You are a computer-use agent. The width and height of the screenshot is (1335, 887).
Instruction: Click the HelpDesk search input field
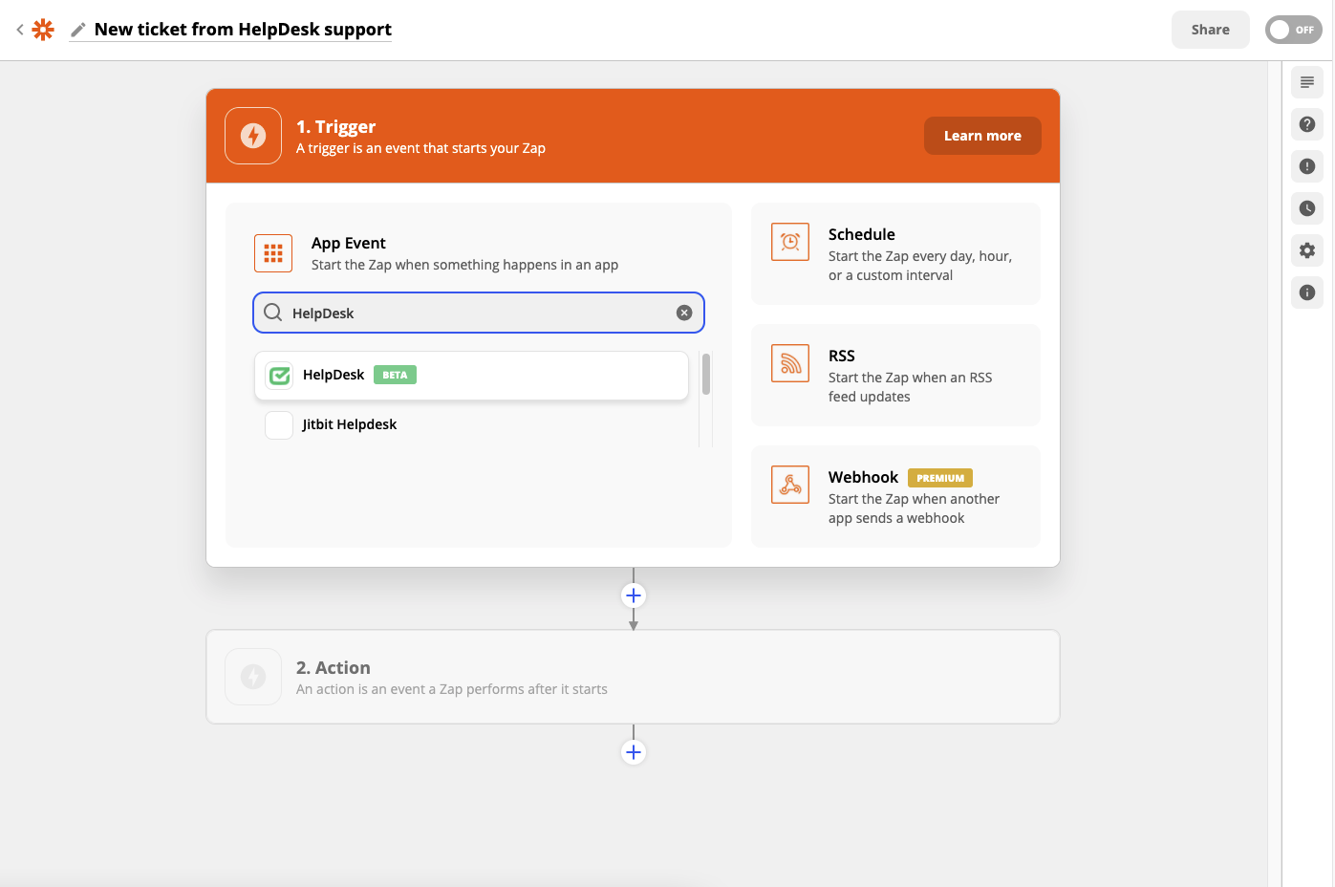(x=479, y=313)
